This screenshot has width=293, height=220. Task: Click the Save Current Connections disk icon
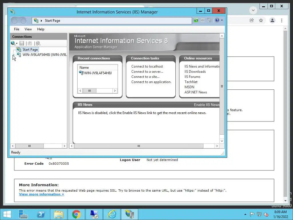[22, 44]
